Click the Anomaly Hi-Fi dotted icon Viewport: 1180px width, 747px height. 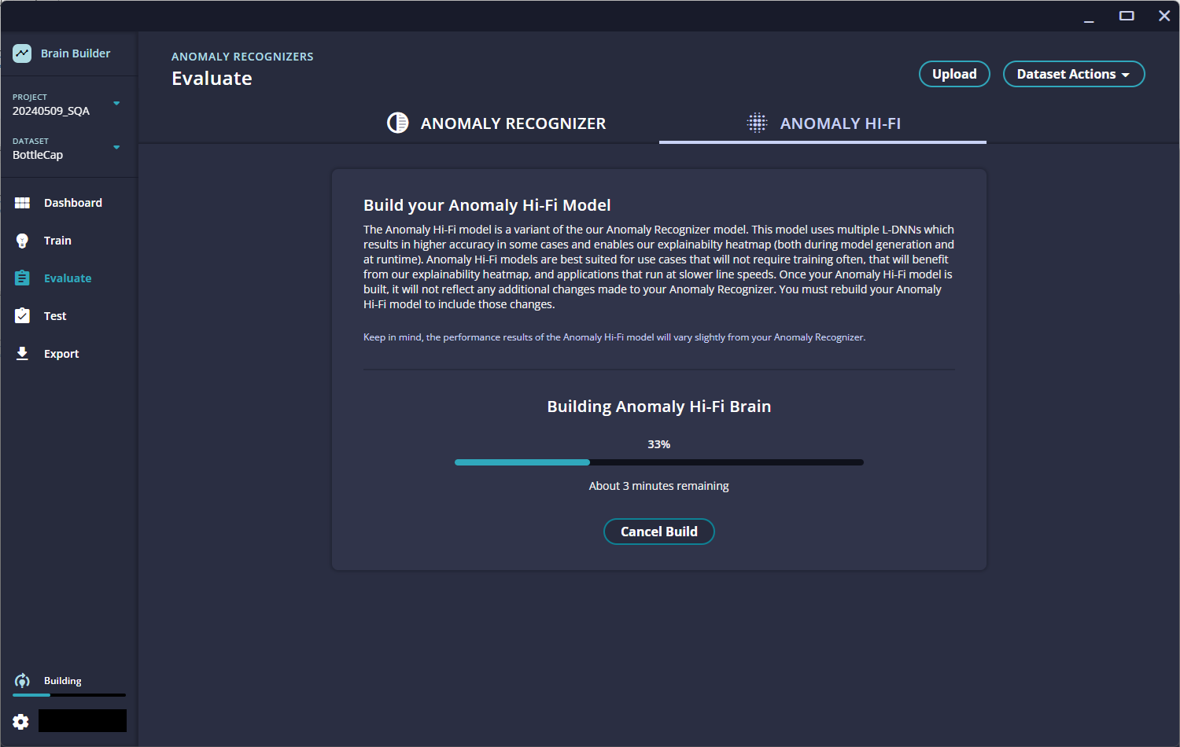coord(757,123)
